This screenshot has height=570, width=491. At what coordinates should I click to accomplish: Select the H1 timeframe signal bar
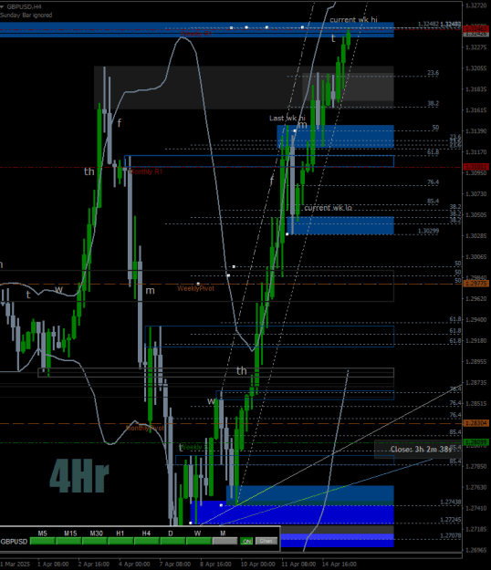point(120,541)
